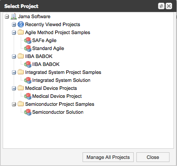
Task: Expand the Recently Viewed Projects node
Action: 14,25
